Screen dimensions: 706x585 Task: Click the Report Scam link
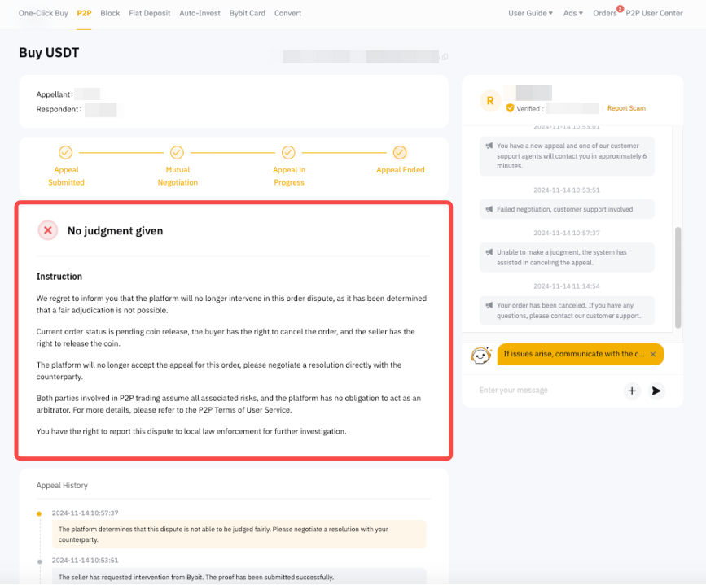click(x=626, y=108)
